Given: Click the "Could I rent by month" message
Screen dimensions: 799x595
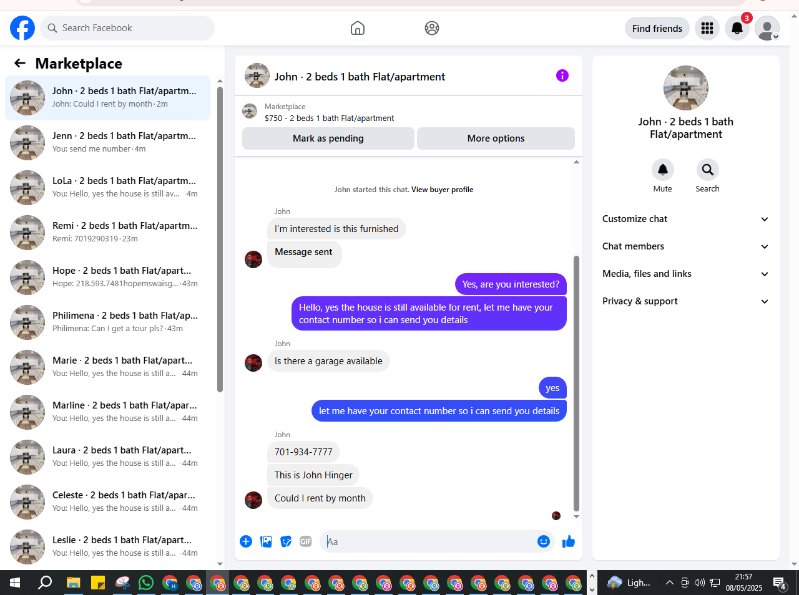Looking at the screenshot, I should pos(320,498).
